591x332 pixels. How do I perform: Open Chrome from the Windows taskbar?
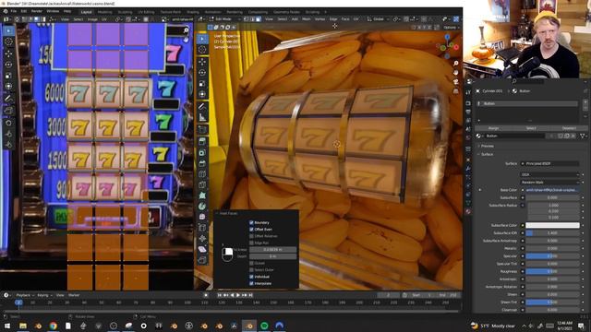(53, 326)
